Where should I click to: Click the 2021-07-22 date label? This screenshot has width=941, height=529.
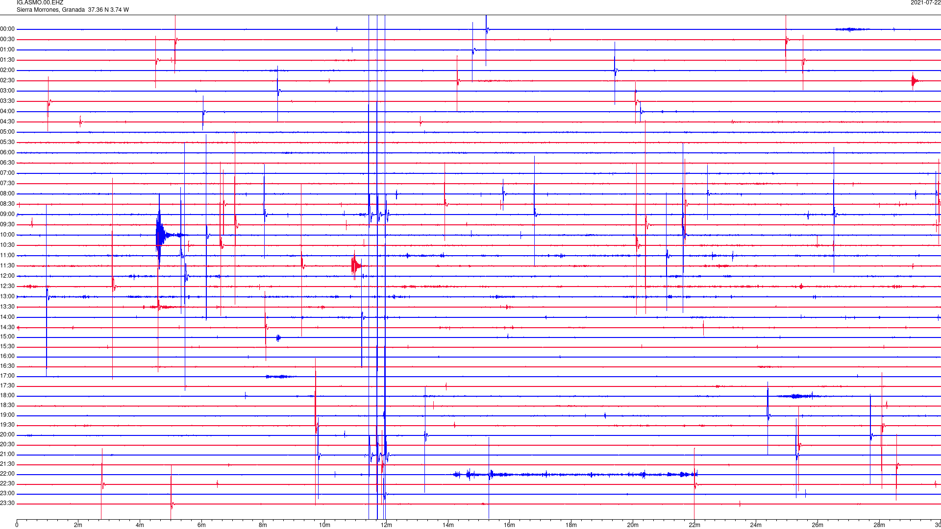click(925, 3)
